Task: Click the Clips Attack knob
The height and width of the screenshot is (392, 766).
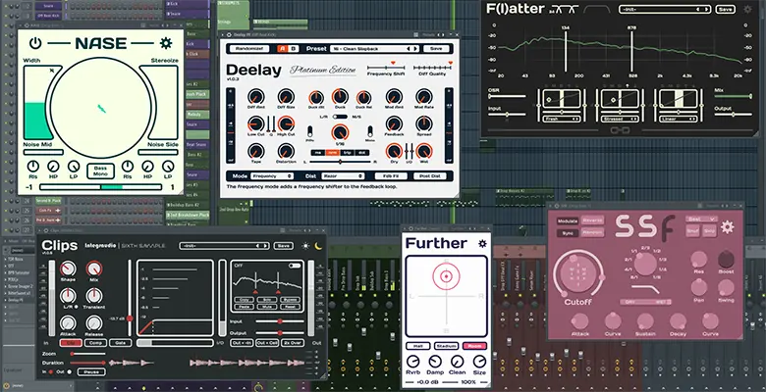Action: click(x=68, y=322)
